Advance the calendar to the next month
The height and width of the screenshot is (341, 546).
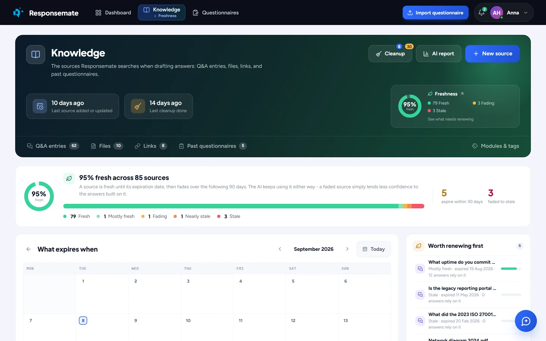[347, 249]
